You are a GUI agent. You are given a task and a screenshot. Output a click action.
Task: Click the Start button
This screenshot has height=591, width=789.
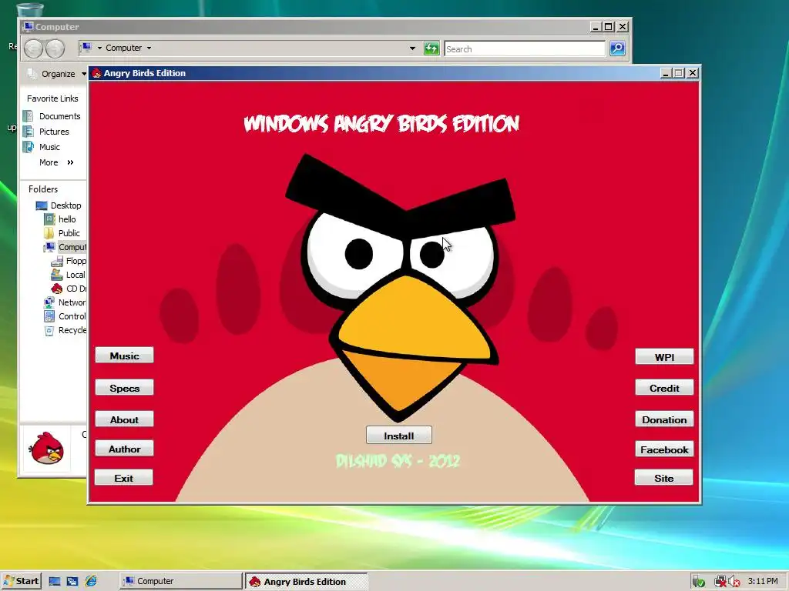tap(21, 581)
